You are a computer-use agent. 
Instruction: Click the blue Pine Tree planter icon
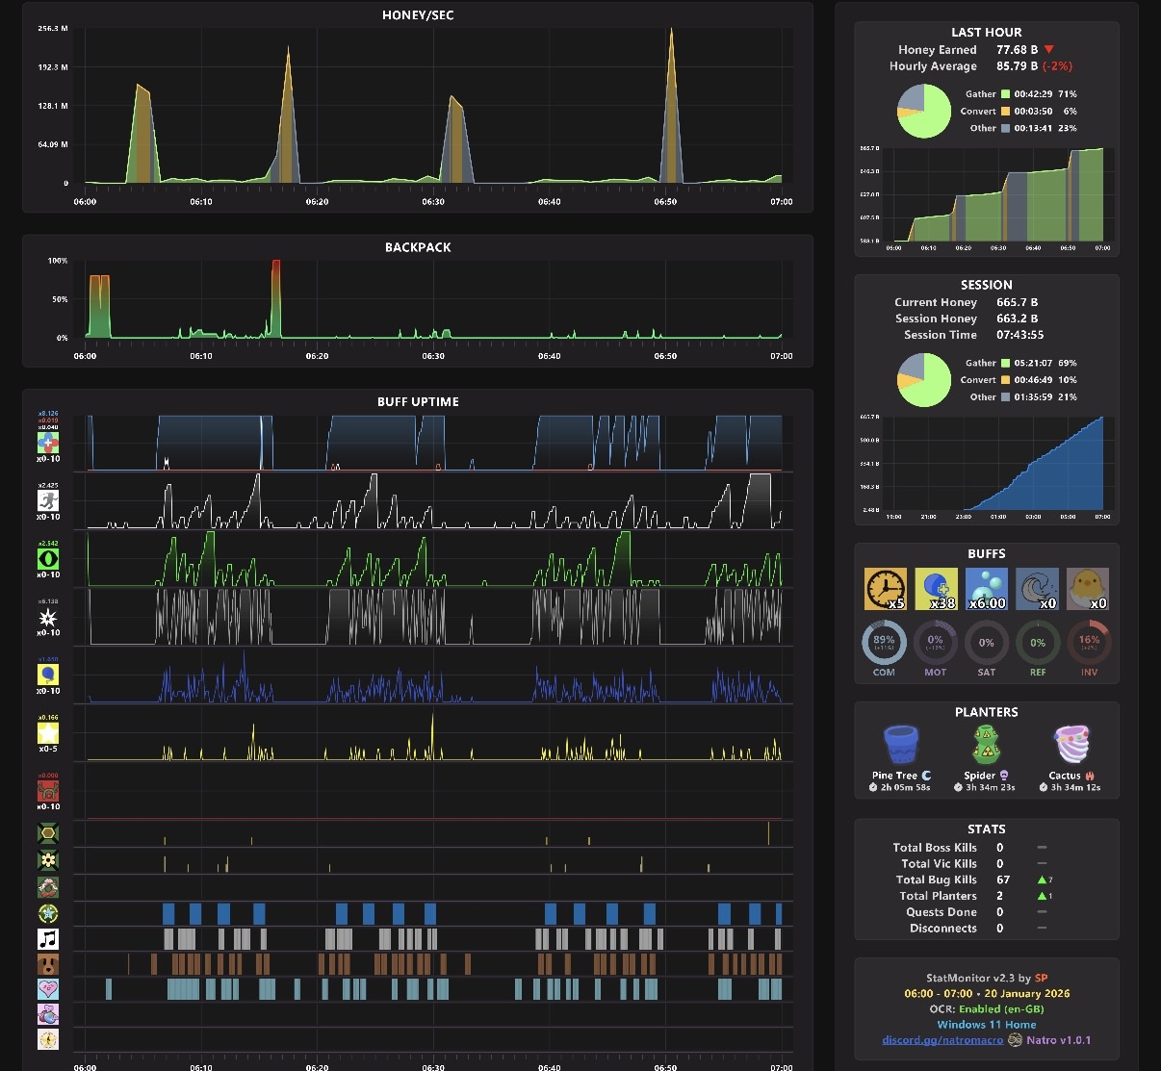point(901,745)
